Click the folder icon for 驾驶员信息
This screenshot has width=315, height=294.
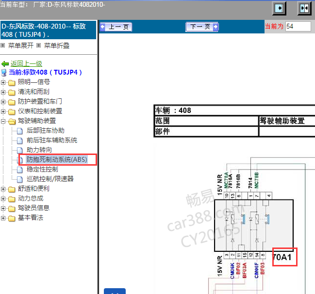tap(12, 209)
